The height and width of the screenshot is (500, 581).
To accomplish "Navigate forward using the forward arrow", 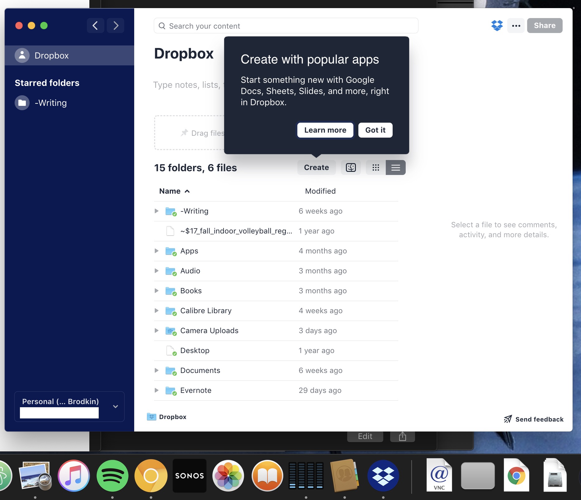I will pos(116,25).
